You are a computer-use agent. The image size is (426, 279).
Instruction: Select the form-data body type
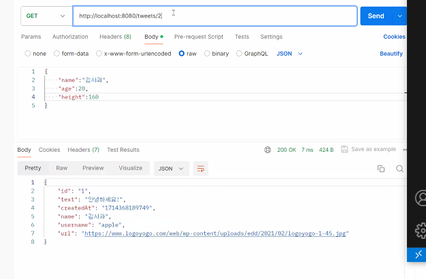(56, 54)
